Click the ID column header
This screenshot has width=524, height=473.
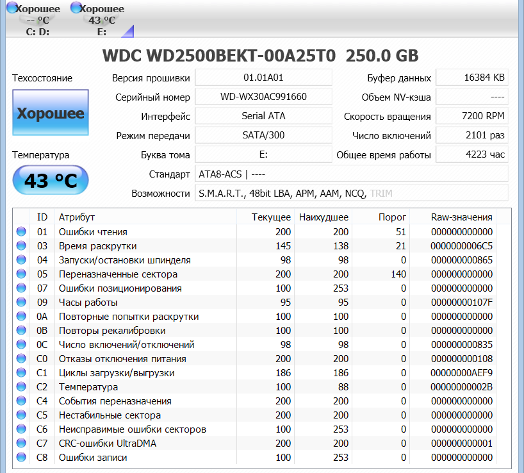tap(42, 217)
